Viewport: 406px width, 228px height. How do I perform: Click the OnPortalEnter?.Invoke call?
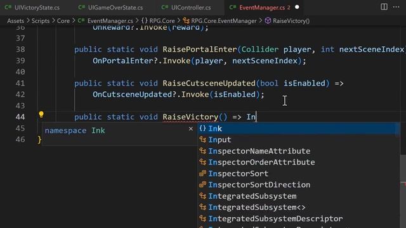coord(141,61)
